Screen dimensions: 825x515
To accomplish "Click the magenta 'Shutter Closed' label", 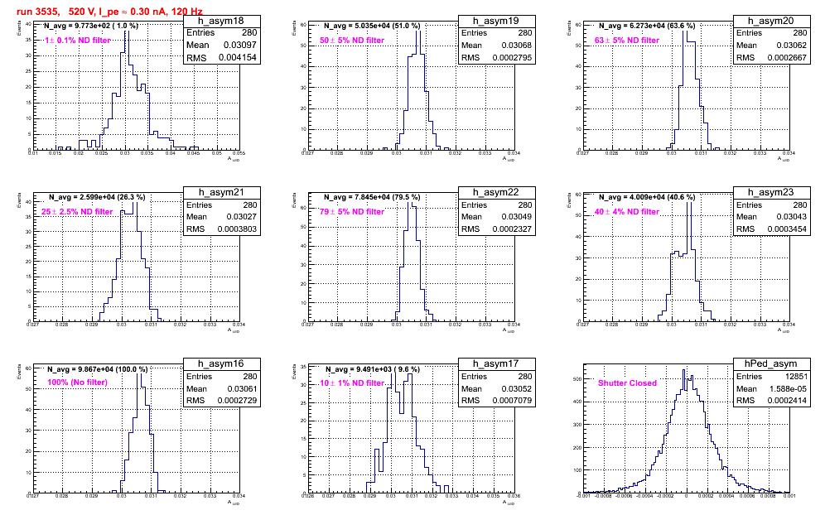I will tap(627, 383).
